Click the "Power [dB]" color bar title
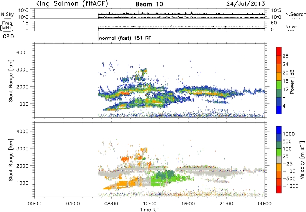Viewport: 306px width, 212px height. pos(292,81)
